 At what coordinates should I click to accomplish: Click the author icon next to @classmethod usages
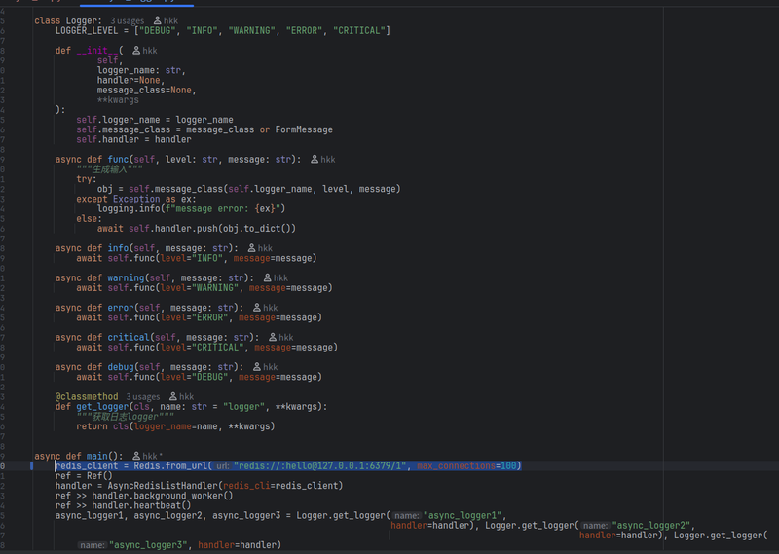point(172,397)
